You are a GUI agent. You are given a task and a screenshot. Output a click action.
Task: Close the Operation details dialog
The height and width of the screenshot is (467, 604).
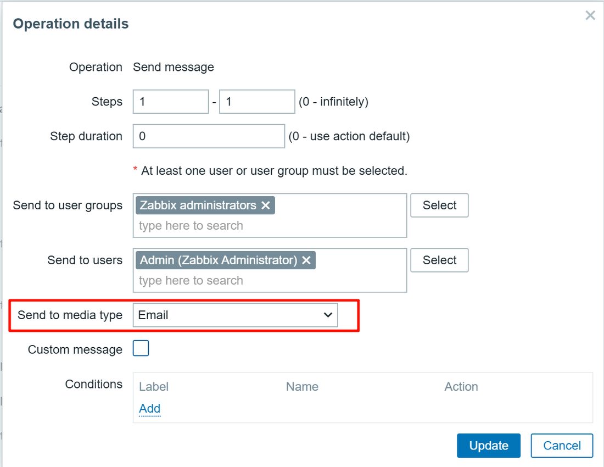click(590, 15)
